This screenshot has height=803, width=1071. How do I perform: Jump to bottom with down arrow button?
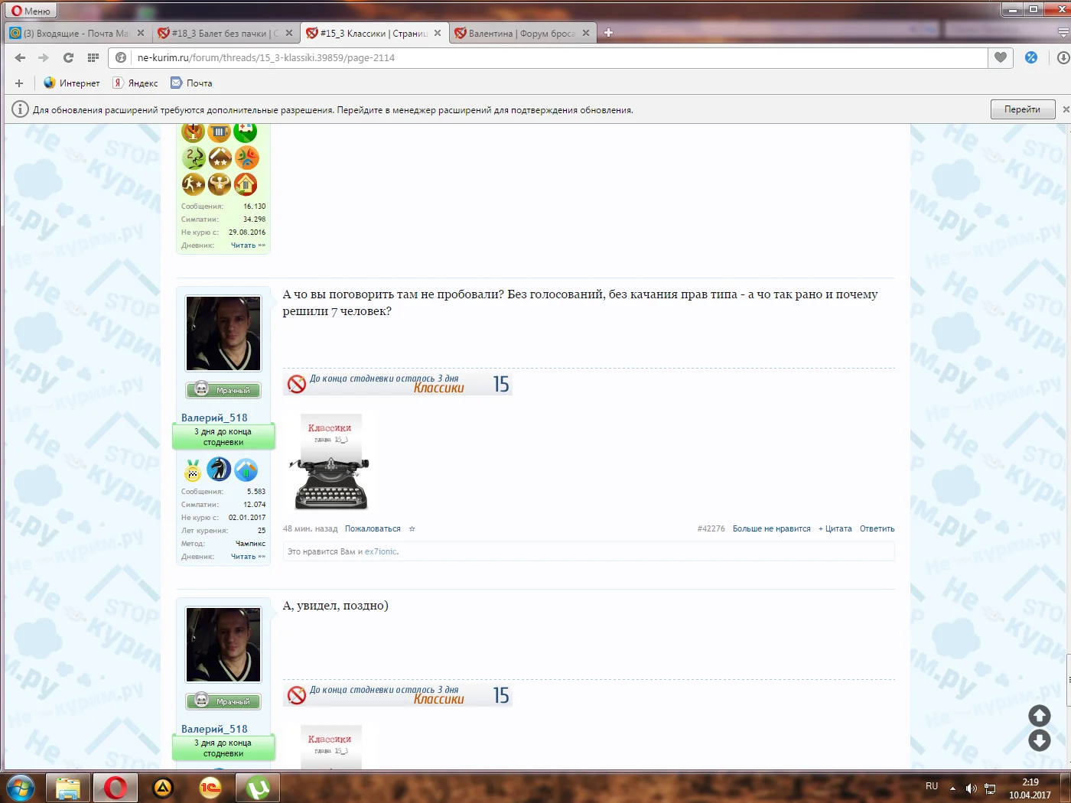1039,740
